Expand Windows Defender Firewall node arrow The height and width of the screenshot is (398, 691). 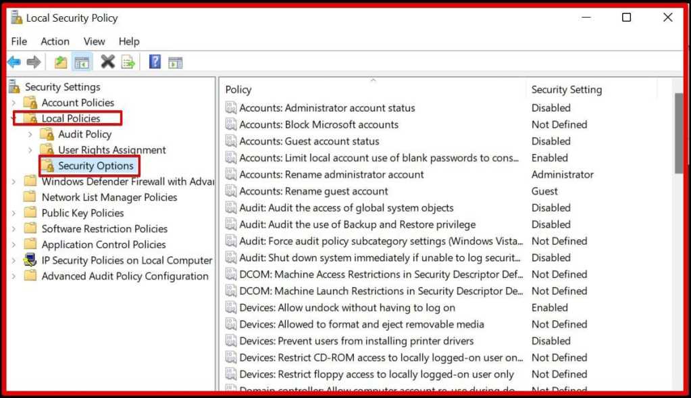14,182
